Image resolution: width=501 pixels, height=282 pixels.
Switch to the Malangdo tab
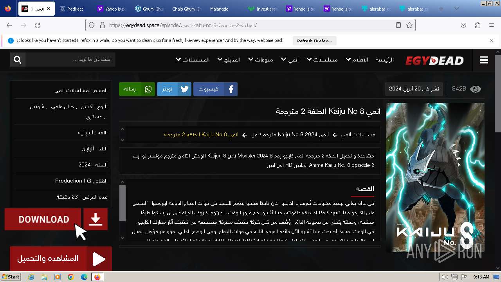pyautogui.click(x=219, y=9)
